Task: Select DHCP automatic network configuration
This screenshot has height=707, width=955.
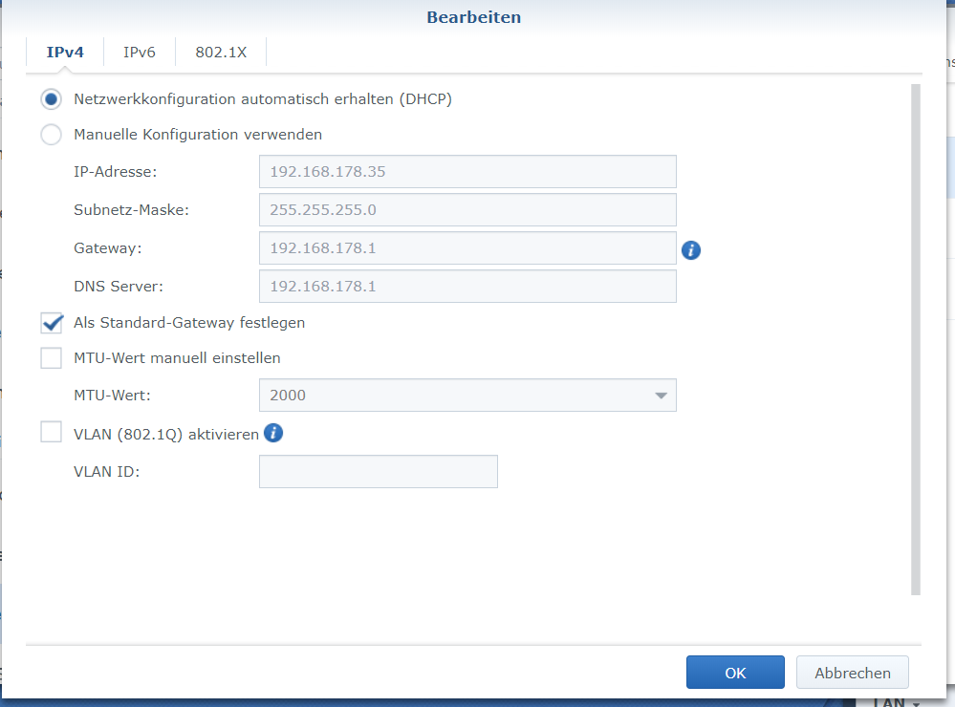Action: coord(52,99)
